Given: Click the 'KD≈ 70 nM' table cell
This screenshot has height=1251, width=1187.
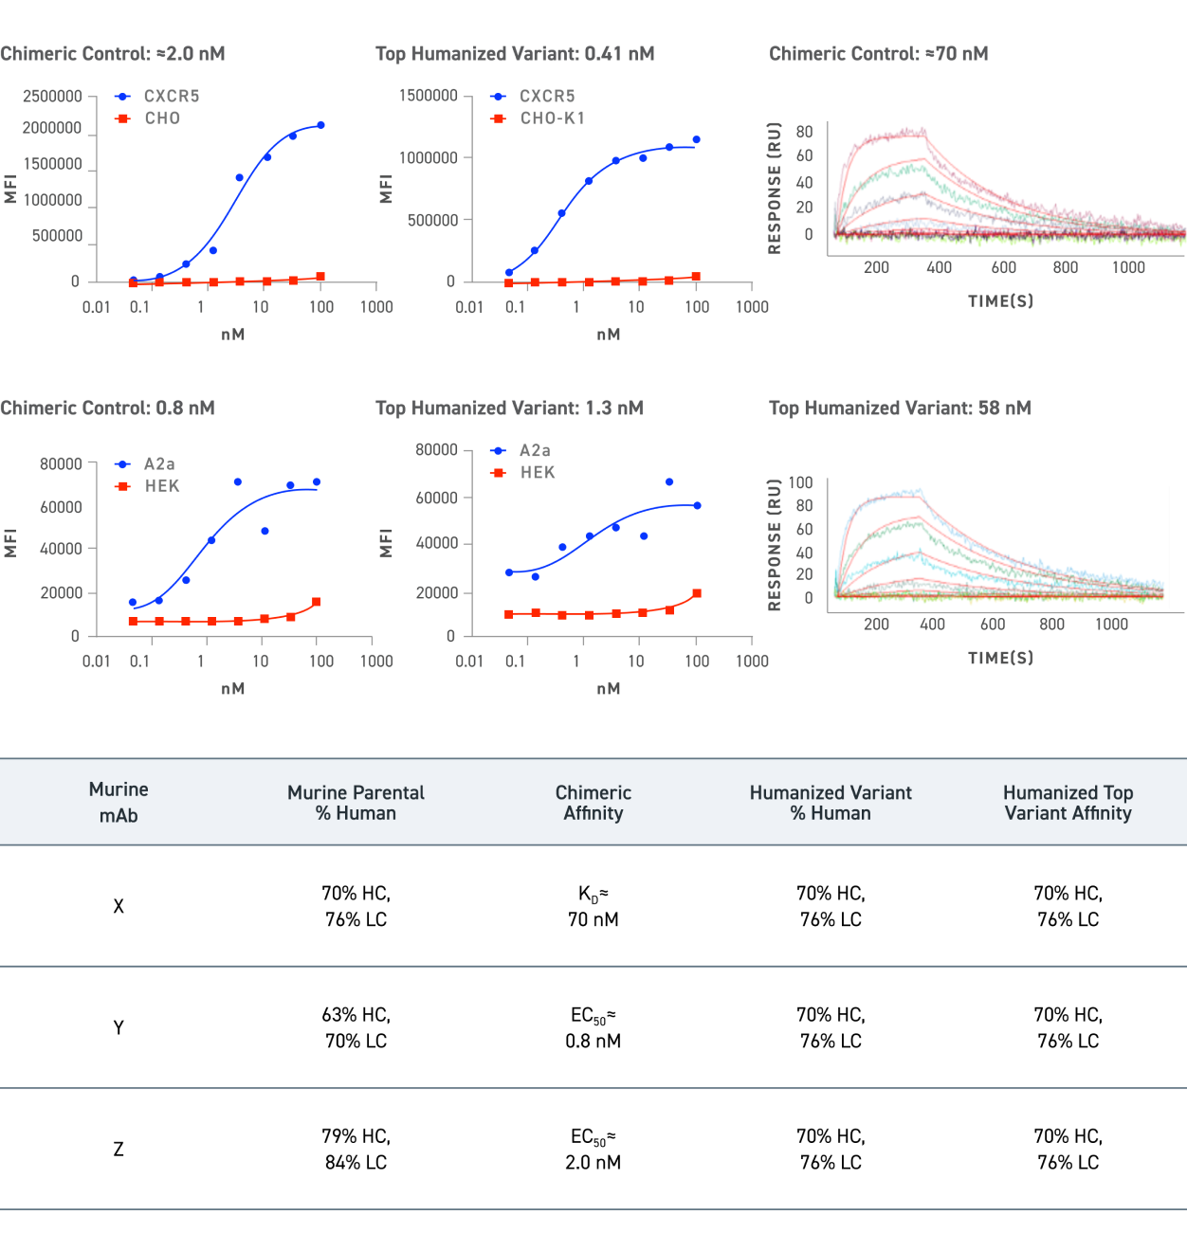Looking at the screenshot, I should point(593,906).
